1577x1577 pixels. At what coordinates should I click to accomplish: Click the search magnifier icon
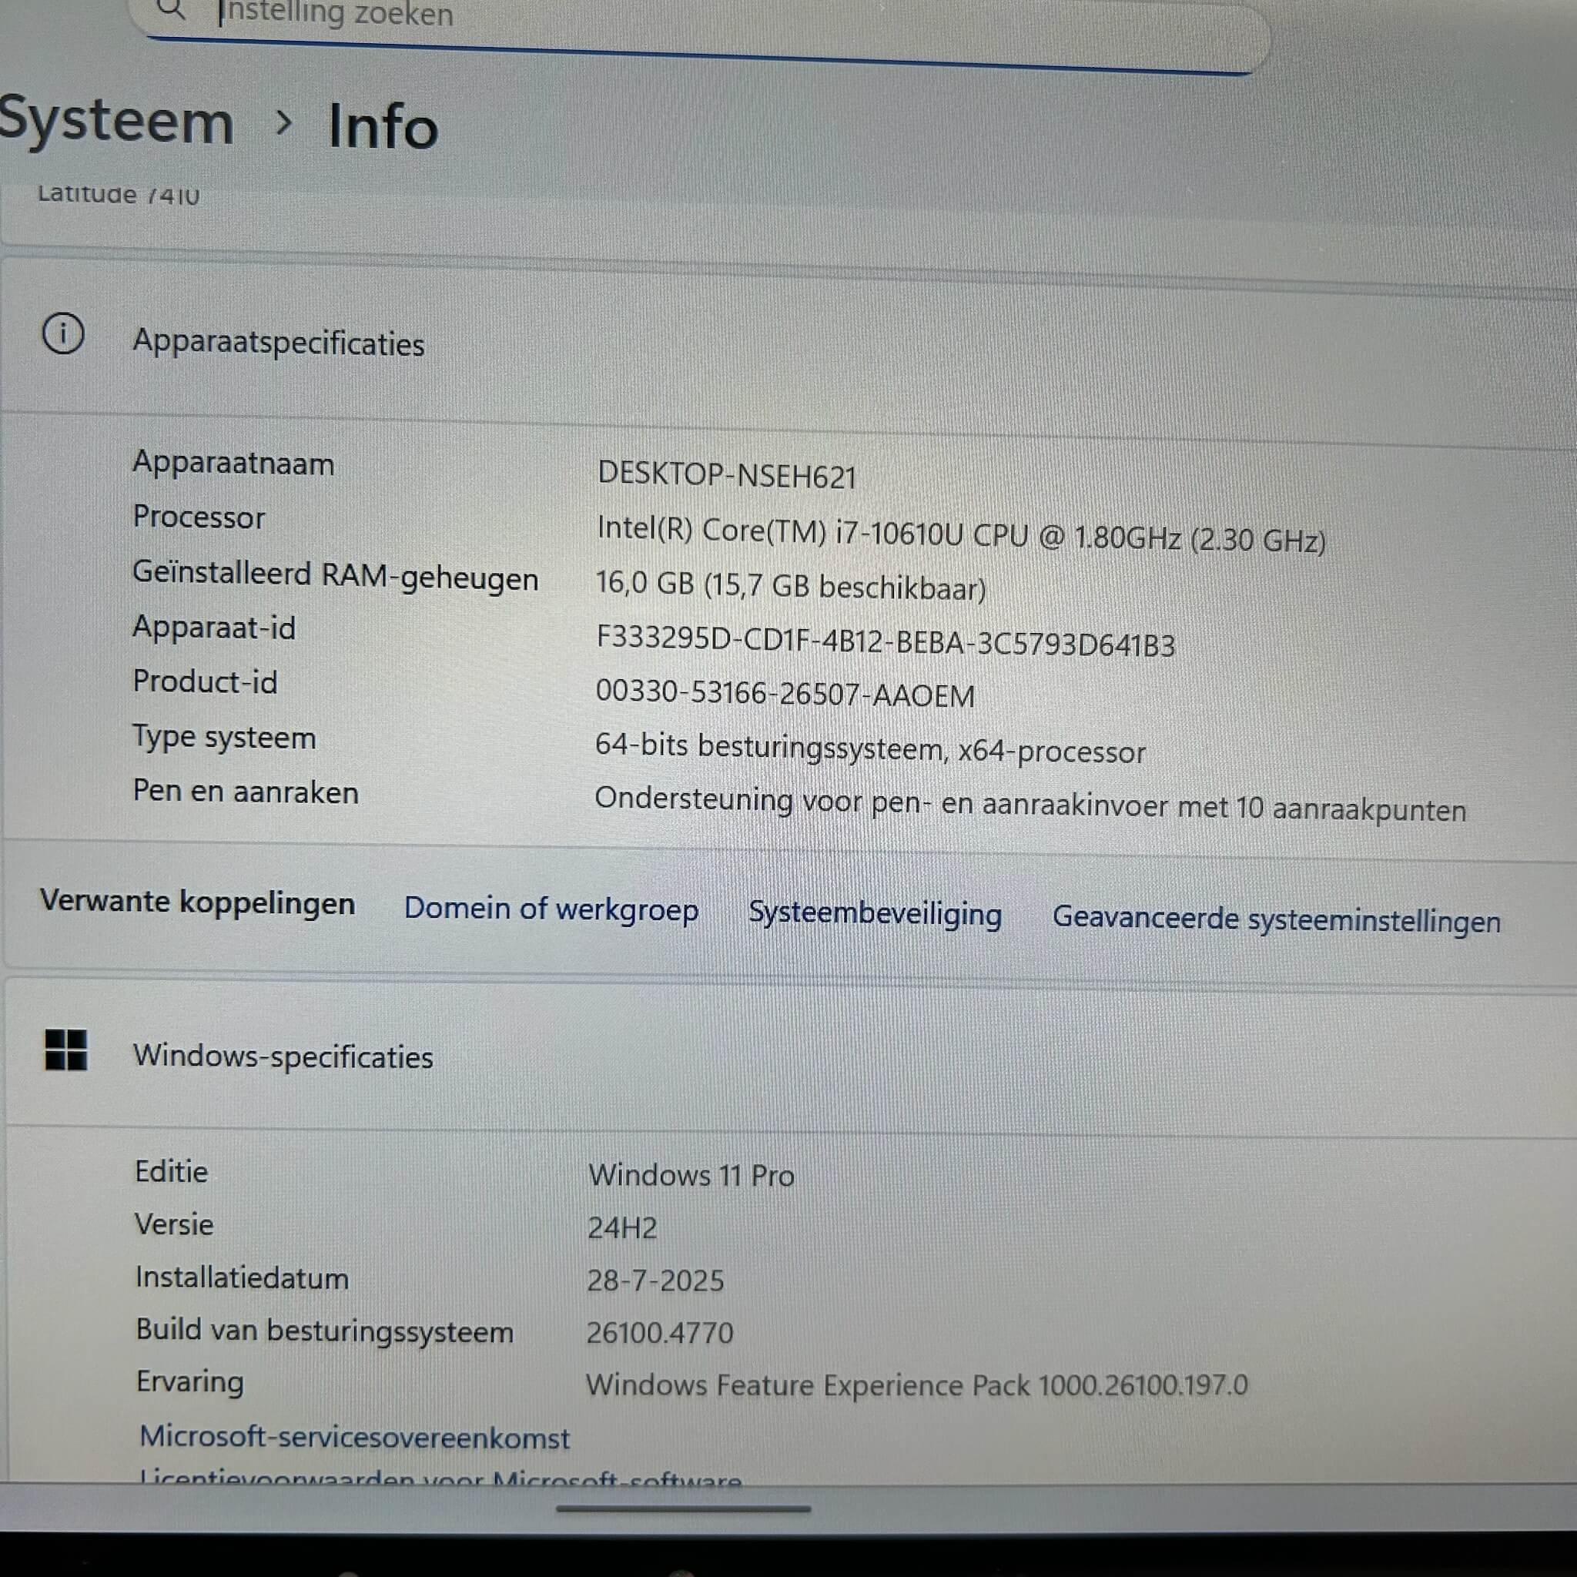[172, 10]
